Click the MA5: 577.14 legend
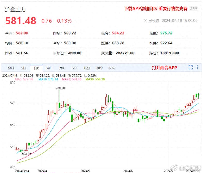The width and height of the screenshot is (203, 173). point(24,79)
